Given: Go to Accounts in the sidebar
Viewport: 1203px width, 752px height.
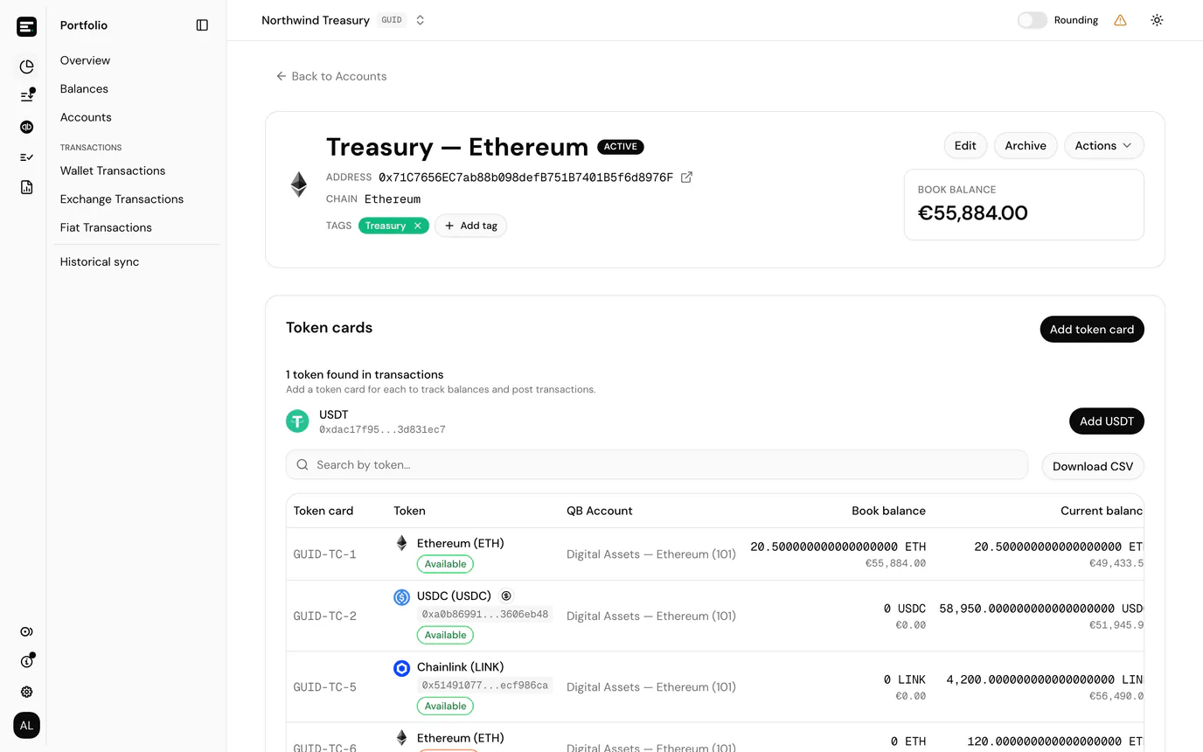Looking at the screenshot, I should (x=86, y=117).
